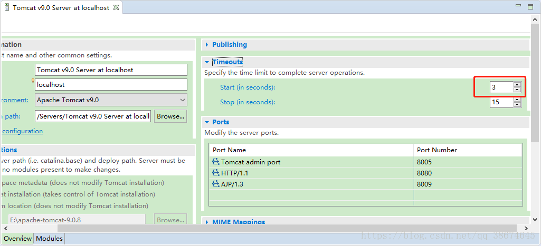Open the launch configuration link
The image size is (541, 246).
pos(22,131)
